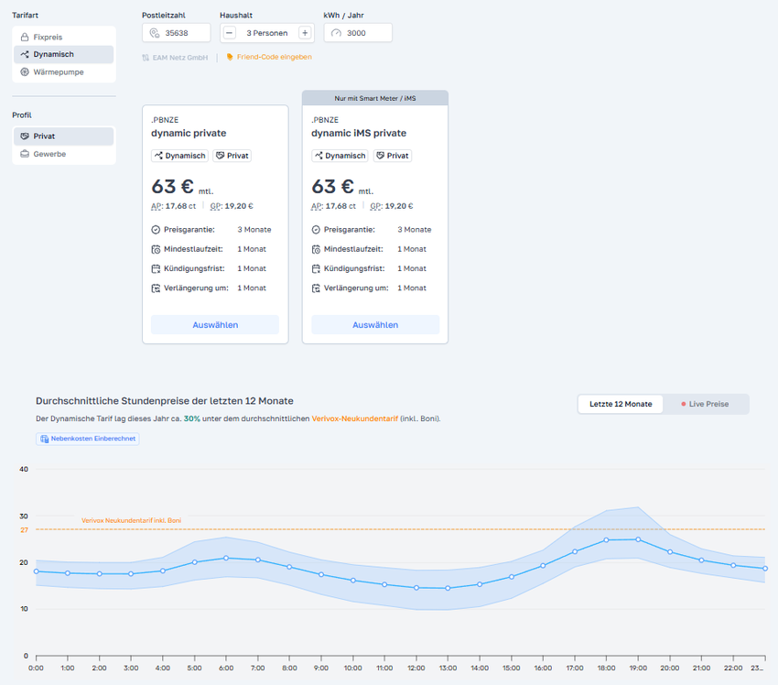This screenshot has width=778, height=685.
Task: Decrease household size with minus button
Action: [229, 33]
